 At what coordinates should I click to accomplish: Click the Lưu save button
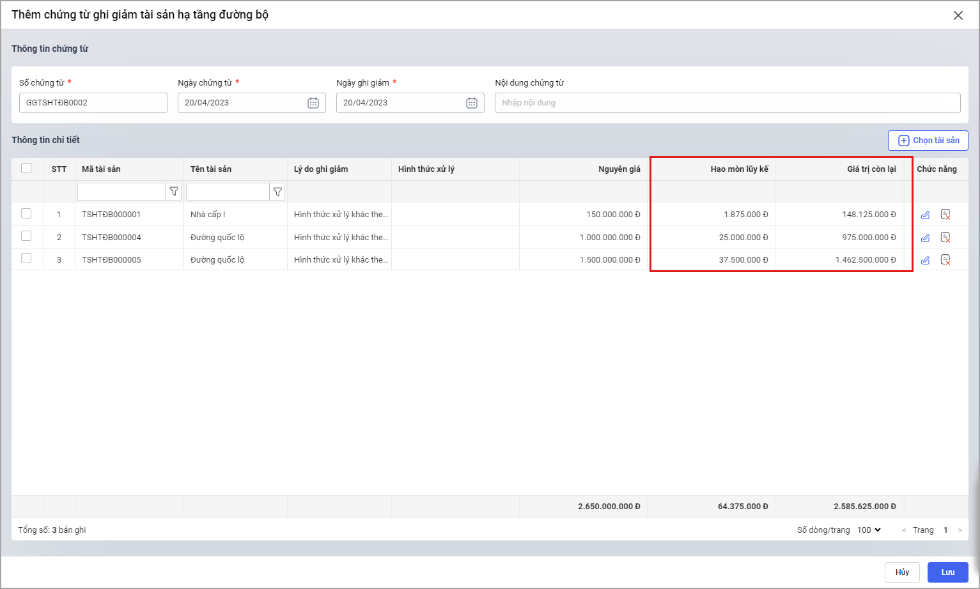tap(947, 572)
